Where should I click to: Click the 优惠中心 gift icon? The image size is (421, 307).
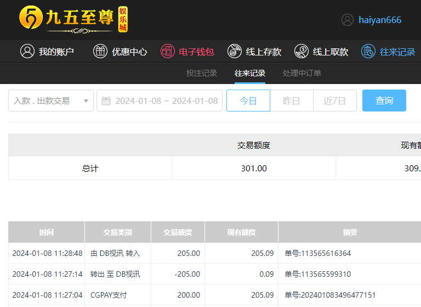click(100, 51)
